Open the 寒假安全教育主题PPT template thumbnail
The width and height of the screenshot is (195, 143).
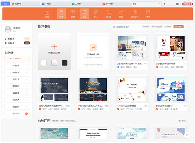[170, 90]
